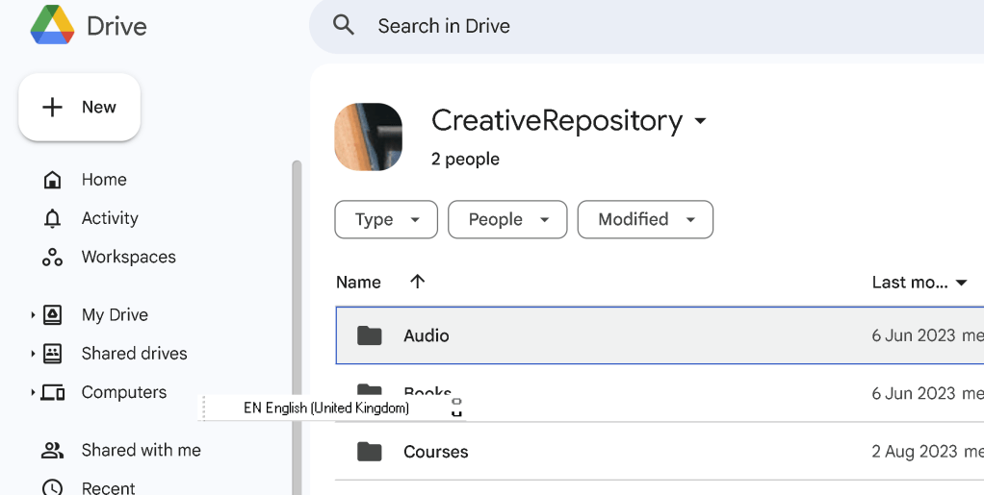Click the sidebar vertical scrollbar

point(297,327)
